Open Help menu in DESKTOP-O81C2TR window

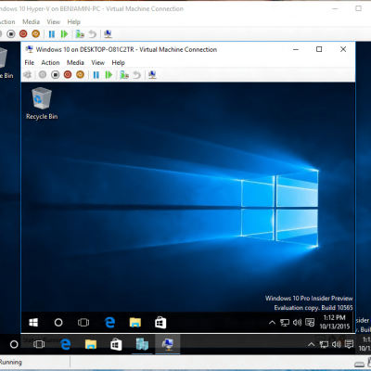[118, 62]
